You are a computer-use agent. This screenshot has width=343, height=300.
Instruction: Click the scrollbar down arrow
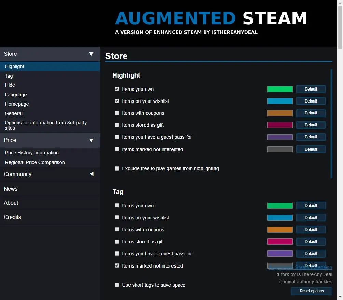[340, 298]
